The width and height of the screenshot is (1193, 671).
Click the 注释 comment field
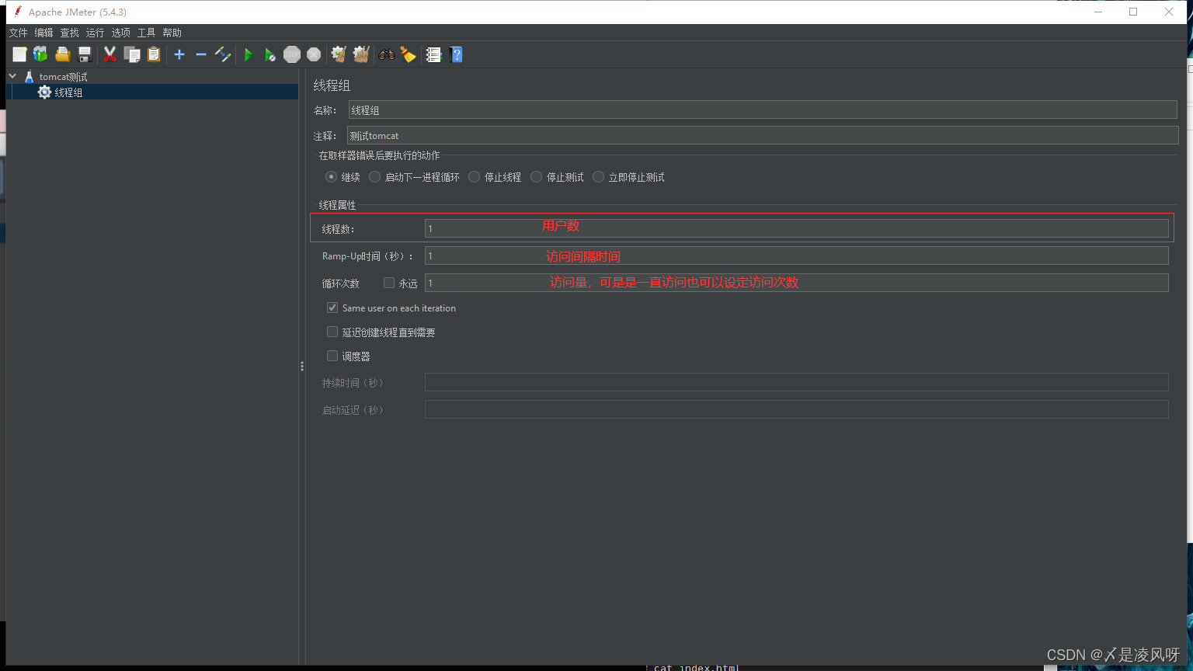point(763,135)
